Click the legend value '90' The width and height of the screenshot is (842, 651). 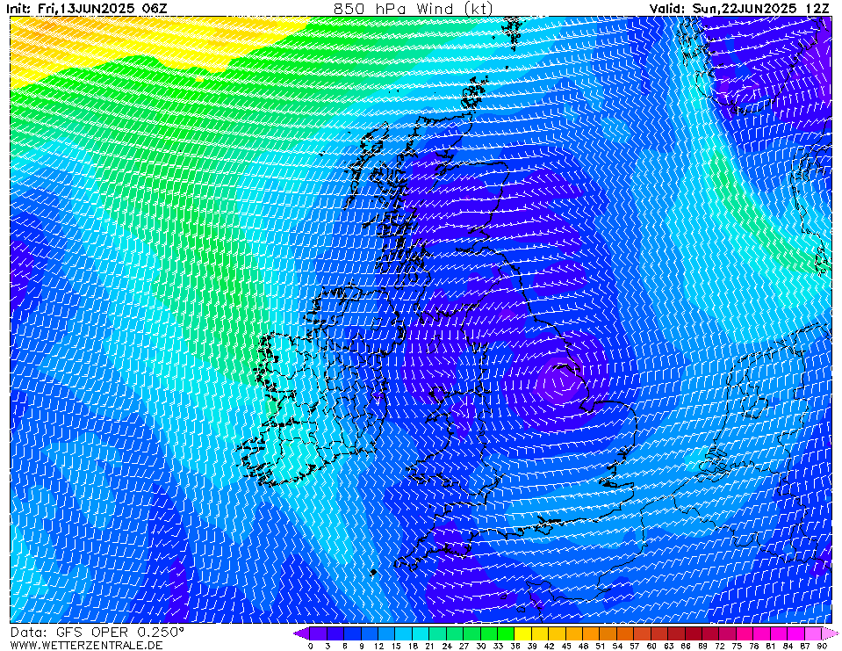tap(822, 646)
